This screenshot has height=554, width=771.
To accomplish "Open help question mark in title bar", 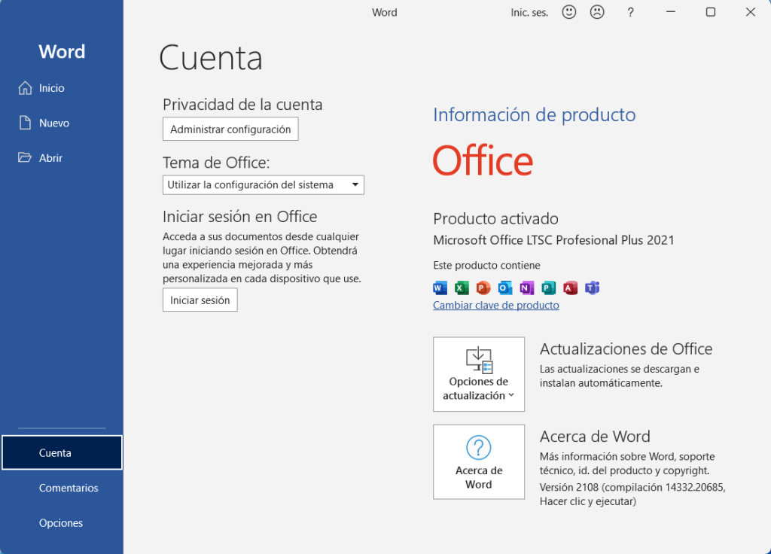I will pos(630,12).
